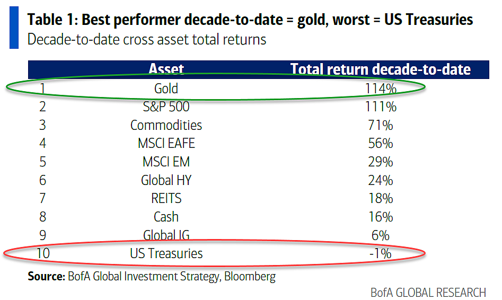
Task: Select the 114% return for Gold
Action: 380,89
